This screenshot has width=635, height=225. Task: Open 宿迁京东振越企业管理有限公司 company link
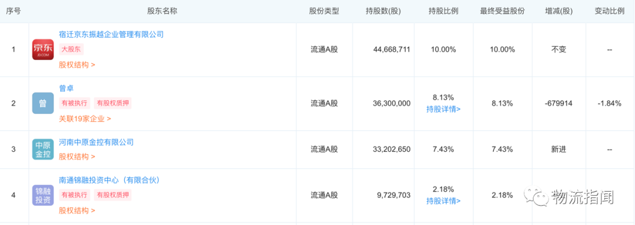click(x=111, y=34)
